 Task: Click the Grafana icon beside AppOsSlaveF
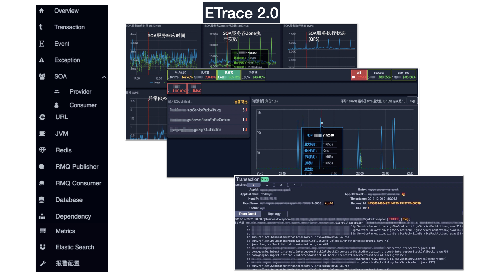[404, 194]
